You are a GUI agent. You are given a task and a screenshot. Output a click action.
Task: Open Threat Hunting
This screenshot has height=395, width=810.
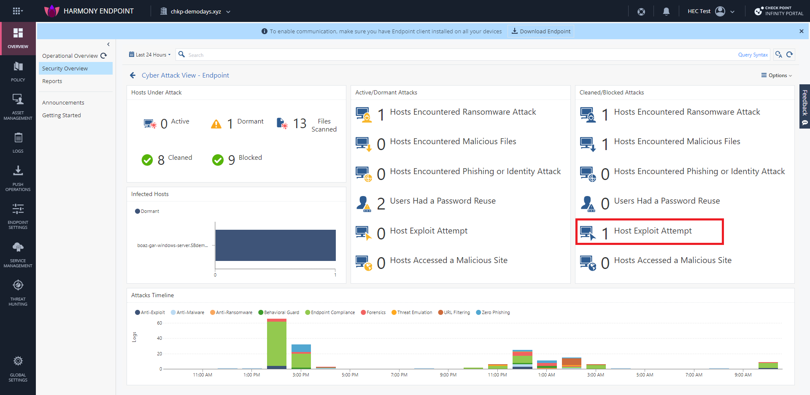[x=18, y=292]
